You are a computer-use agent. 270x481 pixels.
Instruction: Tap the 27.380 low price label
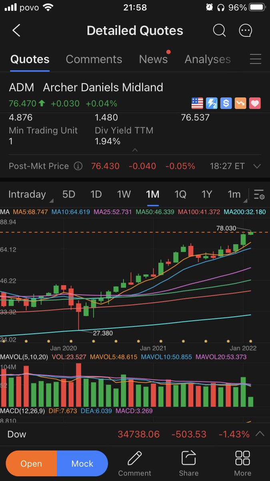[103, 333]
